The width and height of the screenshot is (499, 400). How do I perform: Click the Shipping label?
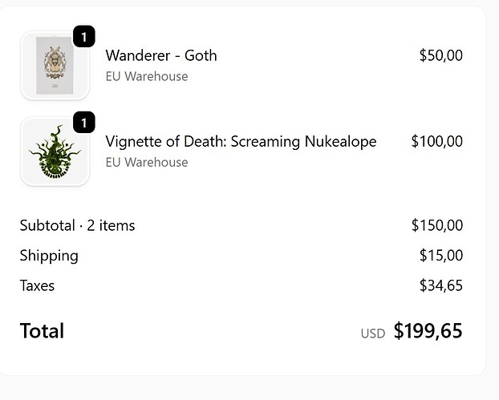tap(49, 256)
